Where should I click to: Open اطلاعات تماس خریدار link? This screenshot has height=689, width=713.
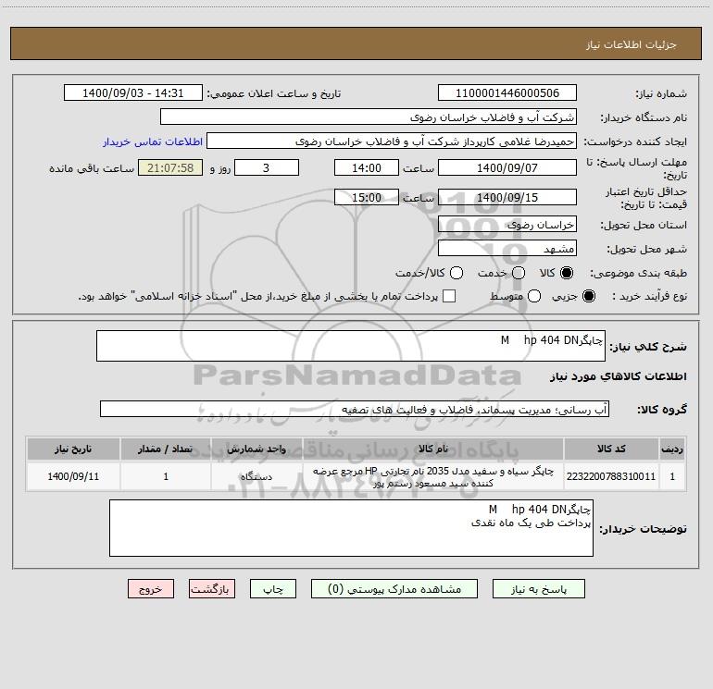tap(153, 141)
